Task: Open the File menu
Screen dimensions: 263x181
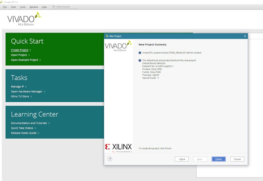Action: pos(5,7)
